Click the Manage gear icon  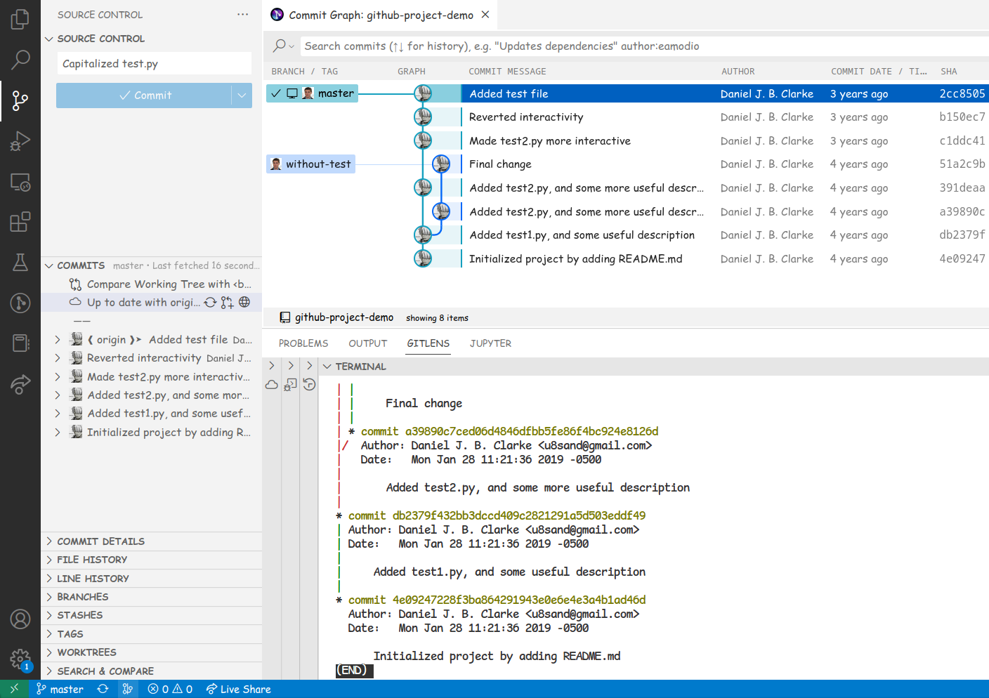[x=20, y=659]
